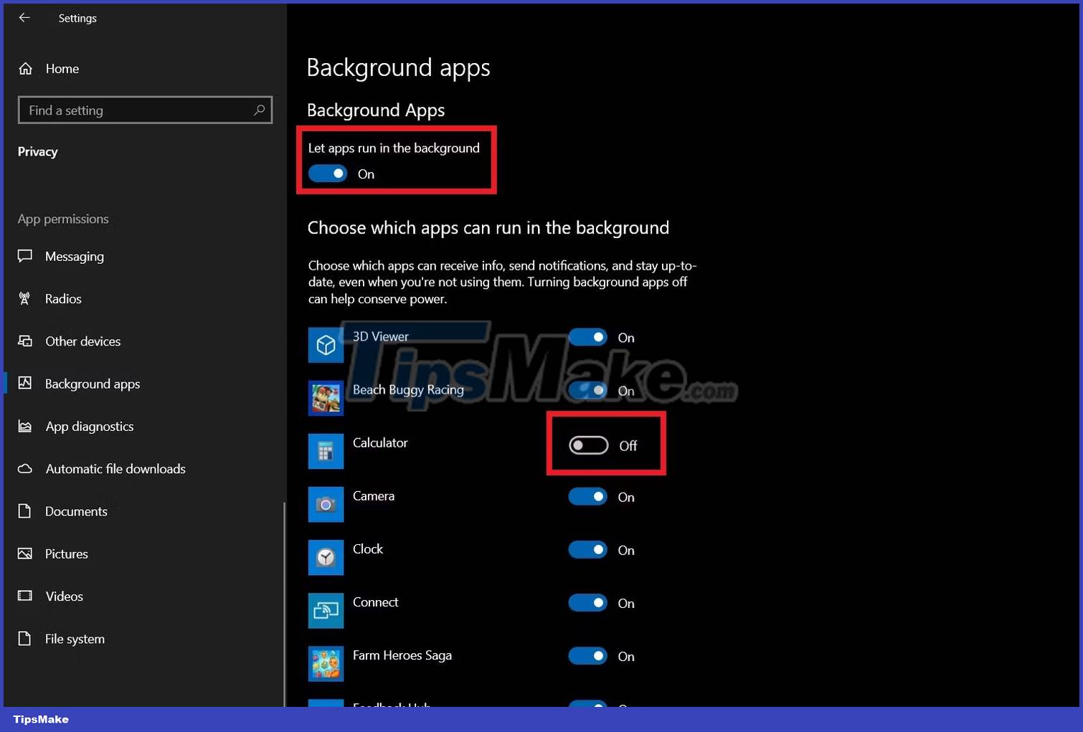Click the Calculator app icon

click(326, 451)
